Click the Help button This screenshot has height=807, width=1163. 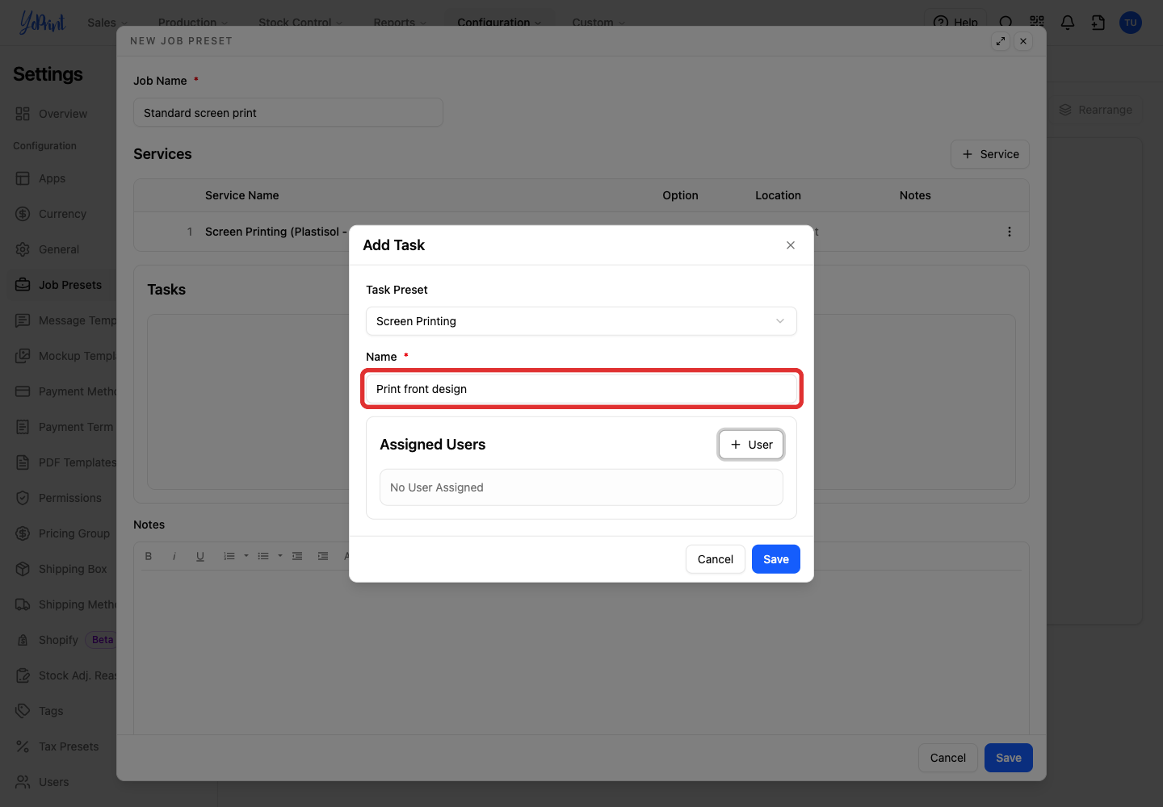955,23
